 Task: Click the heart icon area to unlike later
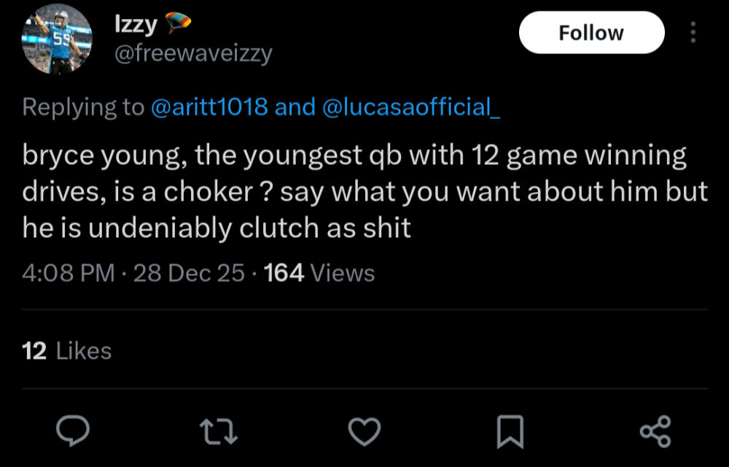click(x=365, y=433)
